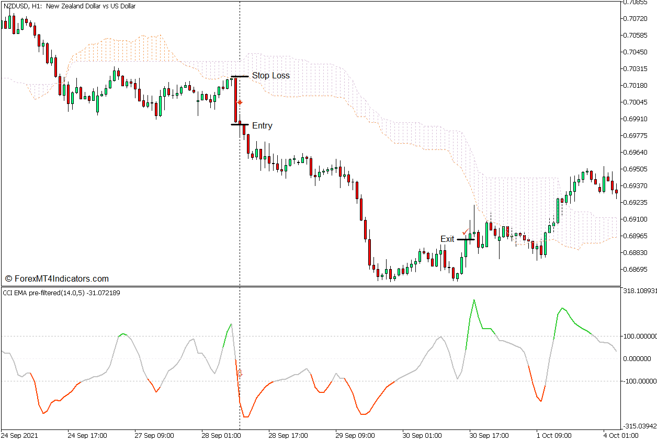Select the black Entry line marker
This screenshot has height=442, width=657.
pyautogui.click(x=240, y=124)
